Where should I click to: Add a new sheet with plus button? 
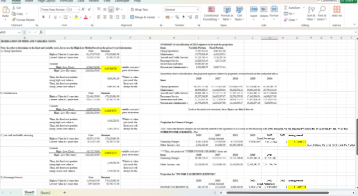(x=64, y=192)
